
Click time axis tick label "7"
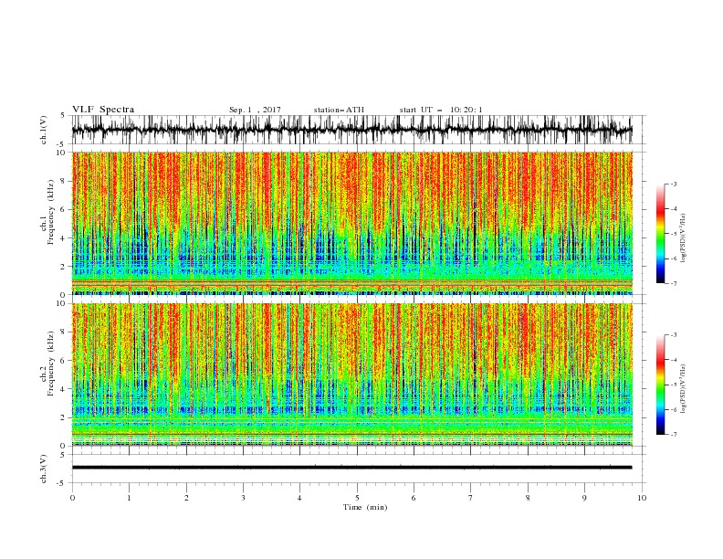(x=471, y=498)
